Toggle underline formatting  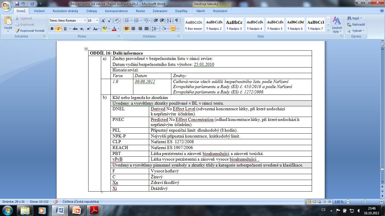[65, 29]
